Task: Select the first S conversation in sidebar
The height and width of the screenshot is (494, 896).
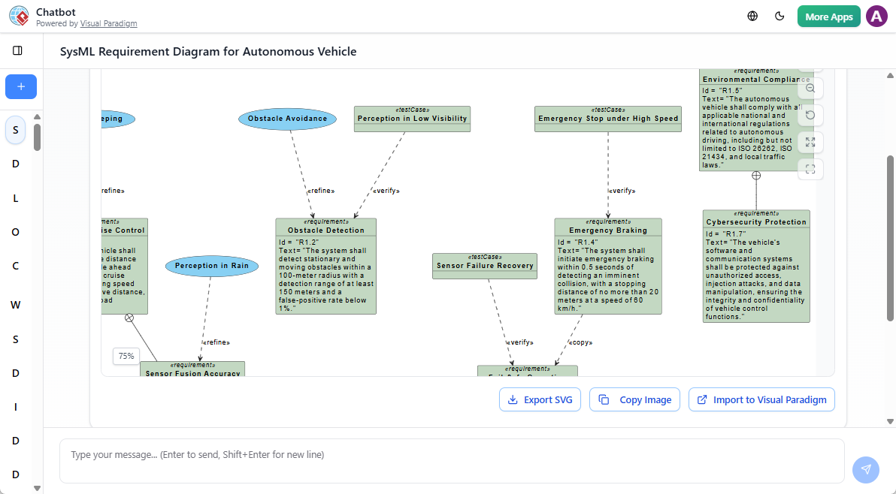Action: 15,129
